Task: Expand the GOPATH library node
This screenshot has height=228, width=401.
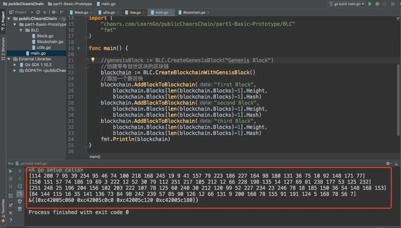Action: pyautogui.click(x=15, y=71)
